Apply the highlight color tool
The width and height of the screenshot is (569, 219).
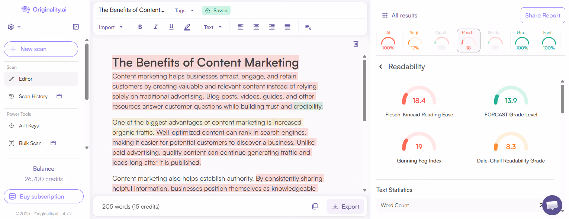point(187,27)
